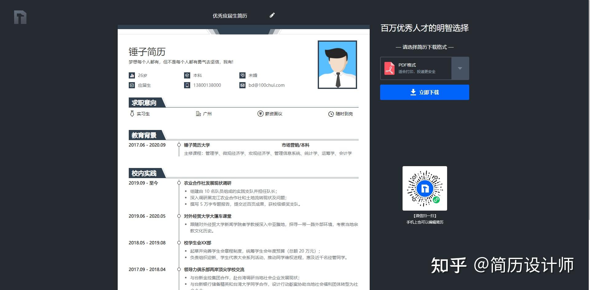Click the entry 校学生会XX部
The width and height of the screenshot is (590, 290).
(x=198, y=243)
